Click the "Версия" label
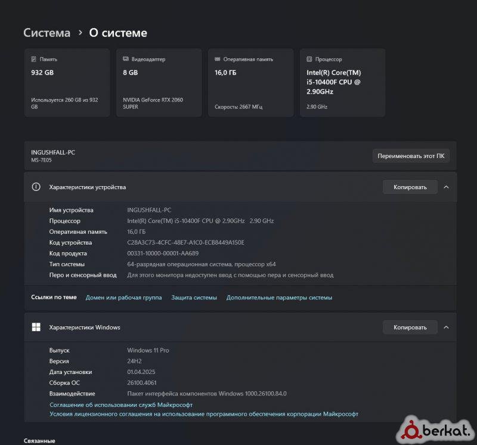 (x=59, y=361)
